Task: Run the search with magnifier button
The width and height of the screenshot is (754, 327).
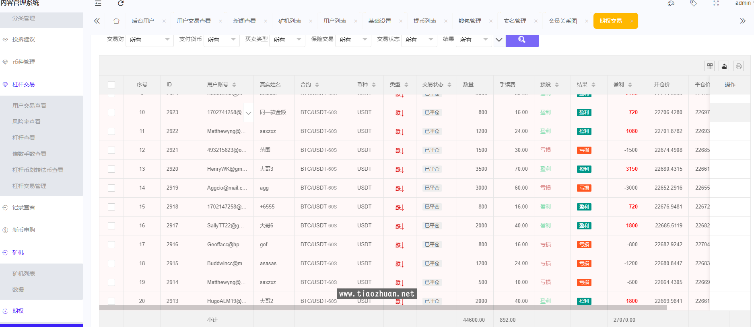Action: pos(522,40)
